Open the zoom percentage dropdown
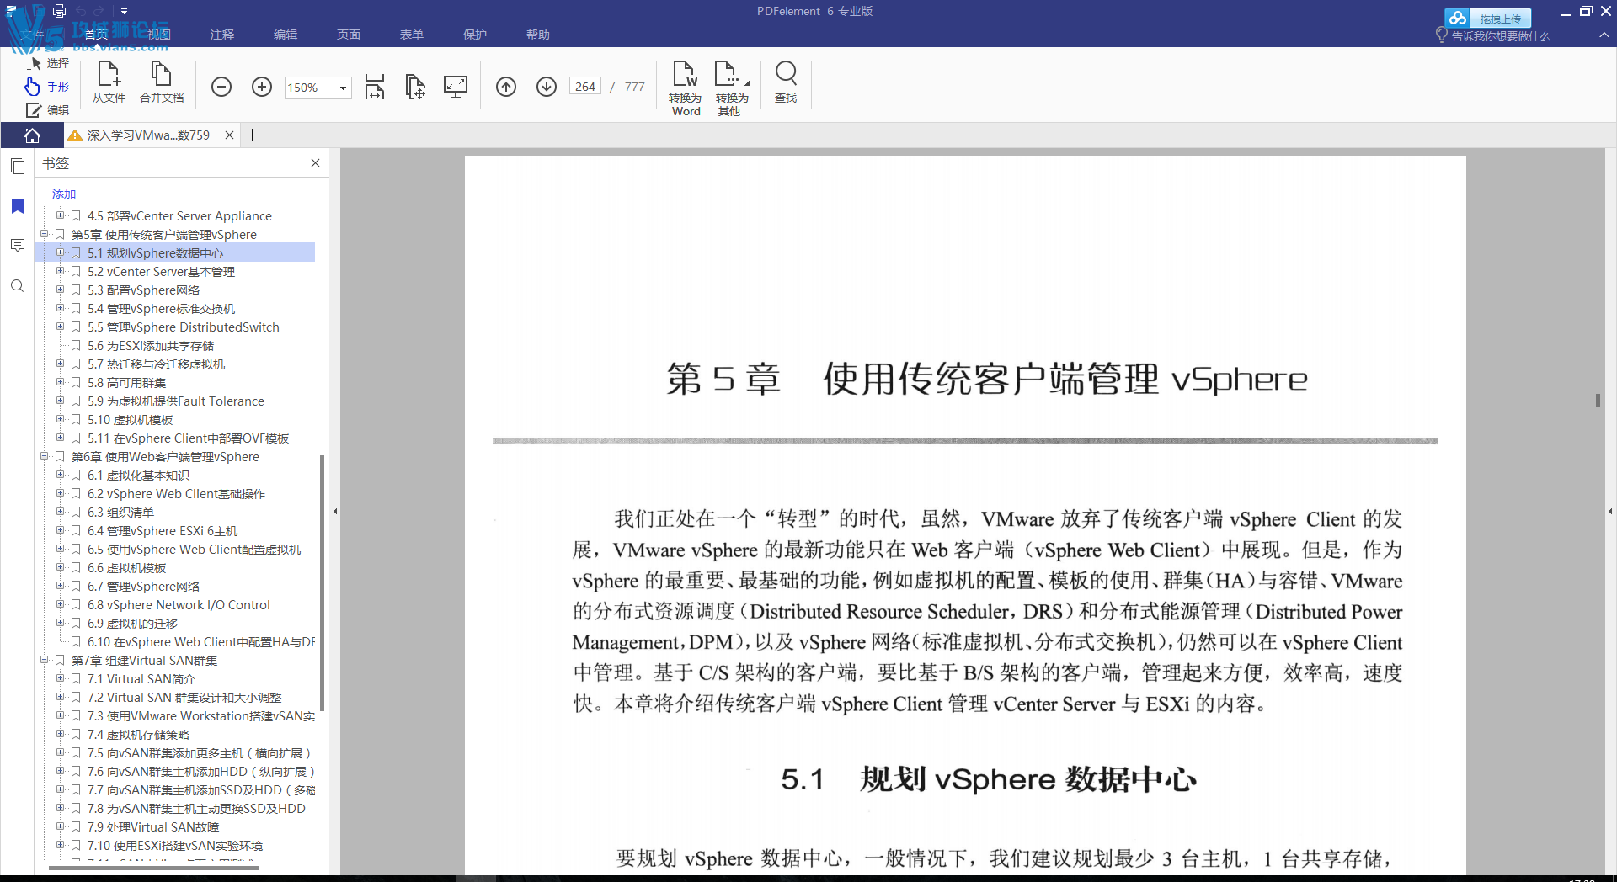This screenshot has height=882, width=1617. [342, 88]
